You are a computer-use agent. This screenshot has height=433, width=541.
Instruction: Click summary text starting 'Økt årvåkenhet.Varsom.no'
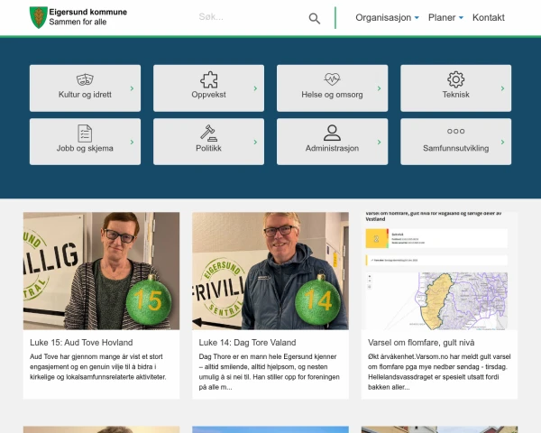click(439, 372)
